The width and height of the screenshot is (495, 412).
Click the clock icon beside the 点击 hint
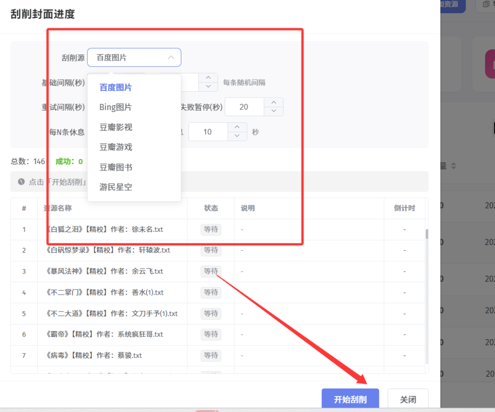(21, 182)
